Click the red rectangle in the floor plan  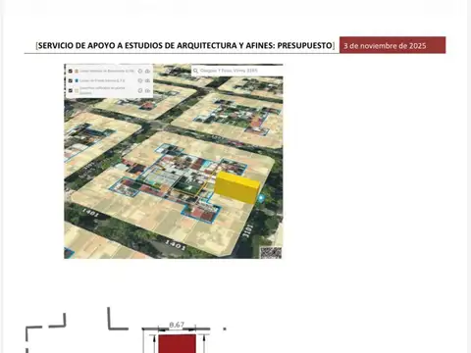pos(177,343)
